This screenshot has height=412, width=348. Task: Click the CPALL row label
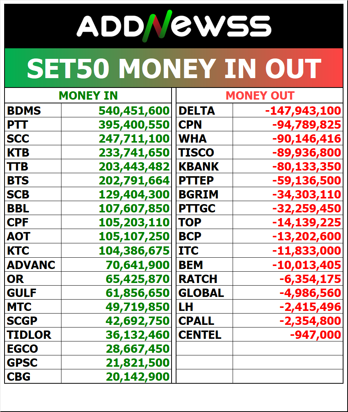[196, 321]
